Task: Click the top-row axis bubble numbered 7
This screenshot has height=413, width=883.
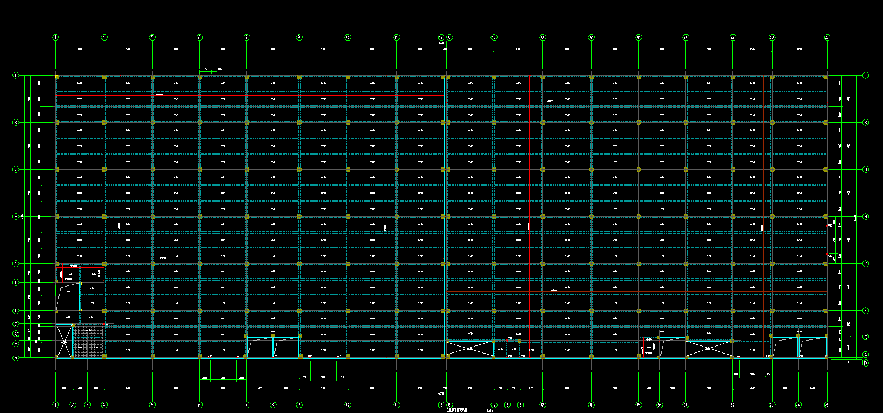Action: pos(247,37)
